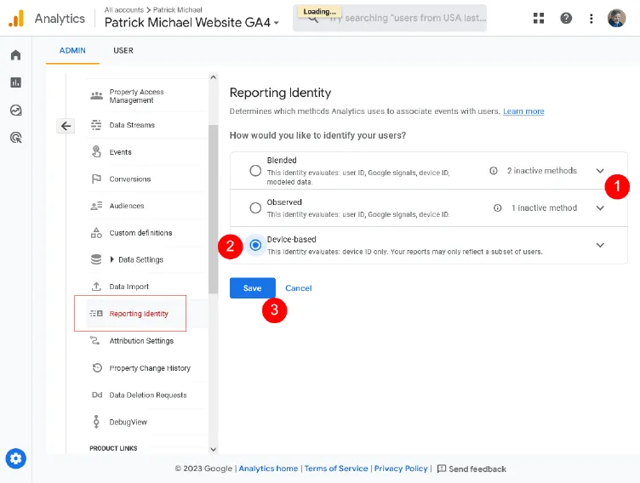Screen dimensions: 640x483
Task: Click the Custom definitions shapes icon
Action: pos(96,232)
